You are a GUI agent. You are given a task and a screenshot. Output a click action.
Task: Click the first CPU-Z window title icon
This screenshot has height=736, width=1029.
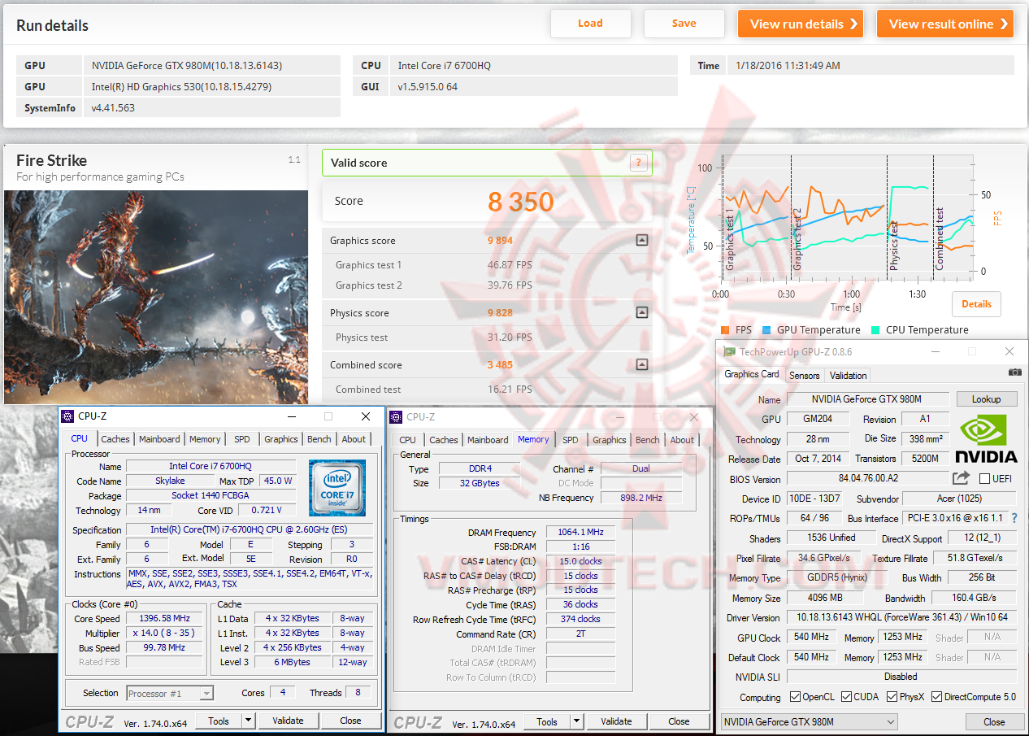(68, 416)
